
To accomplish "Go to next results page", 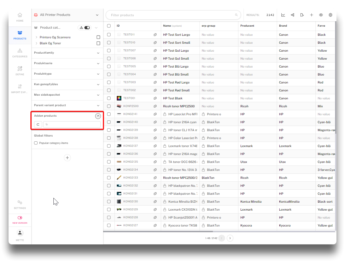I will [x=230, y=238].
